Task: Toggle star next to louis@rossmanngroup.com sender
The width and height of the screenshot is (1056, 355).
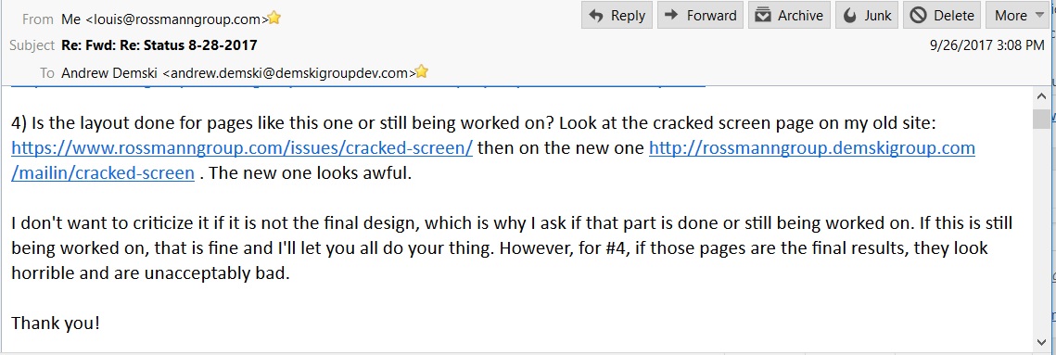Action: coord(274,19)
